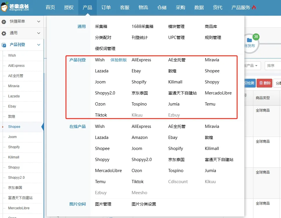Select Miravia in the left sidebar
281x218 pixels.
[x=14, y=86]
